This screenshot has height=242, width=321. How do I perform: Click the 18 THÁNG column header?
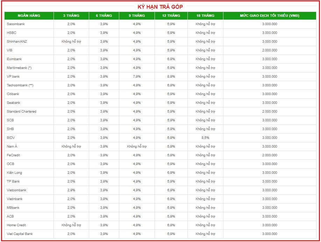pyautogui.click(x=205, y=15)
